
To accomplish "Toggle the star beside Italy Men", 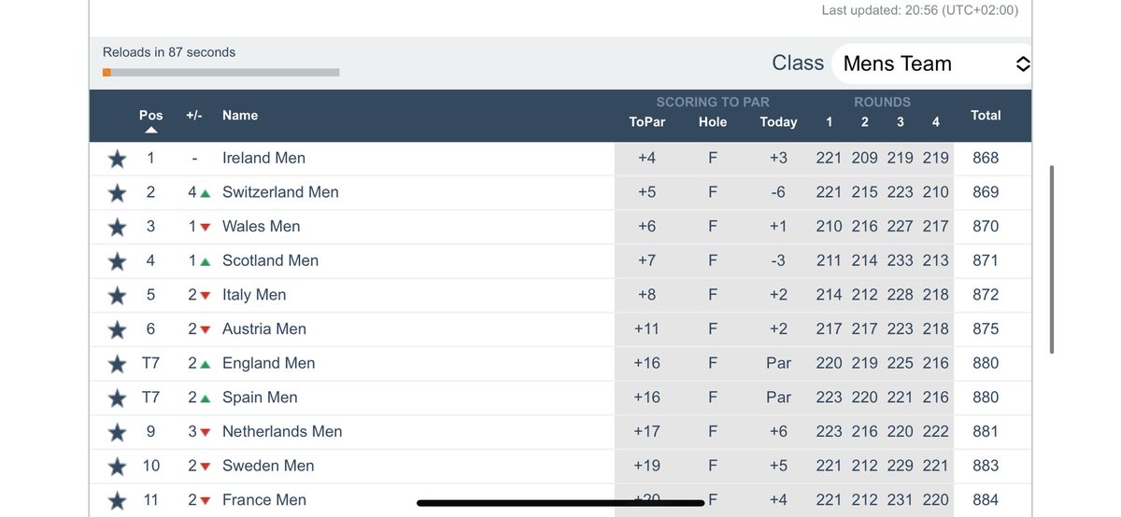I will pos(117,296).
